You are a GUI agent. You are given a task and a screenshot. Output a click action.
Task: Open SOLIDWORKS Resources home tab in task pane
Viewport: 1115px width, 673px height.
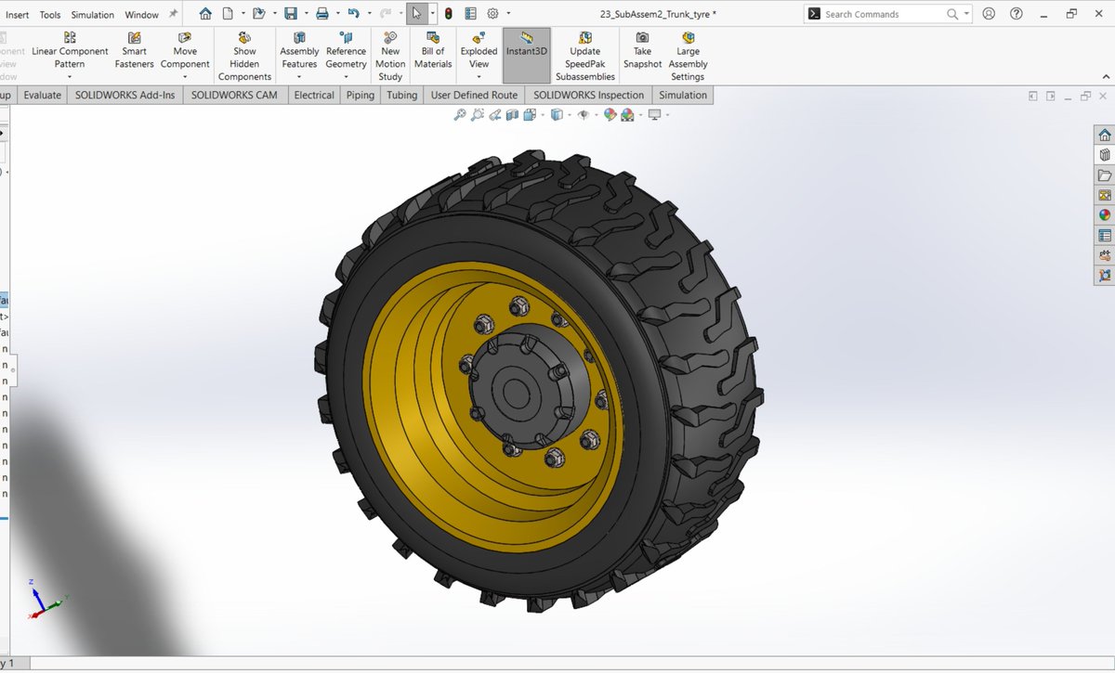1105,135
